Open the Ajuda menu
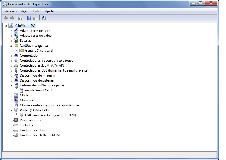This screenshot has height=160, width=226. point(49,11)
